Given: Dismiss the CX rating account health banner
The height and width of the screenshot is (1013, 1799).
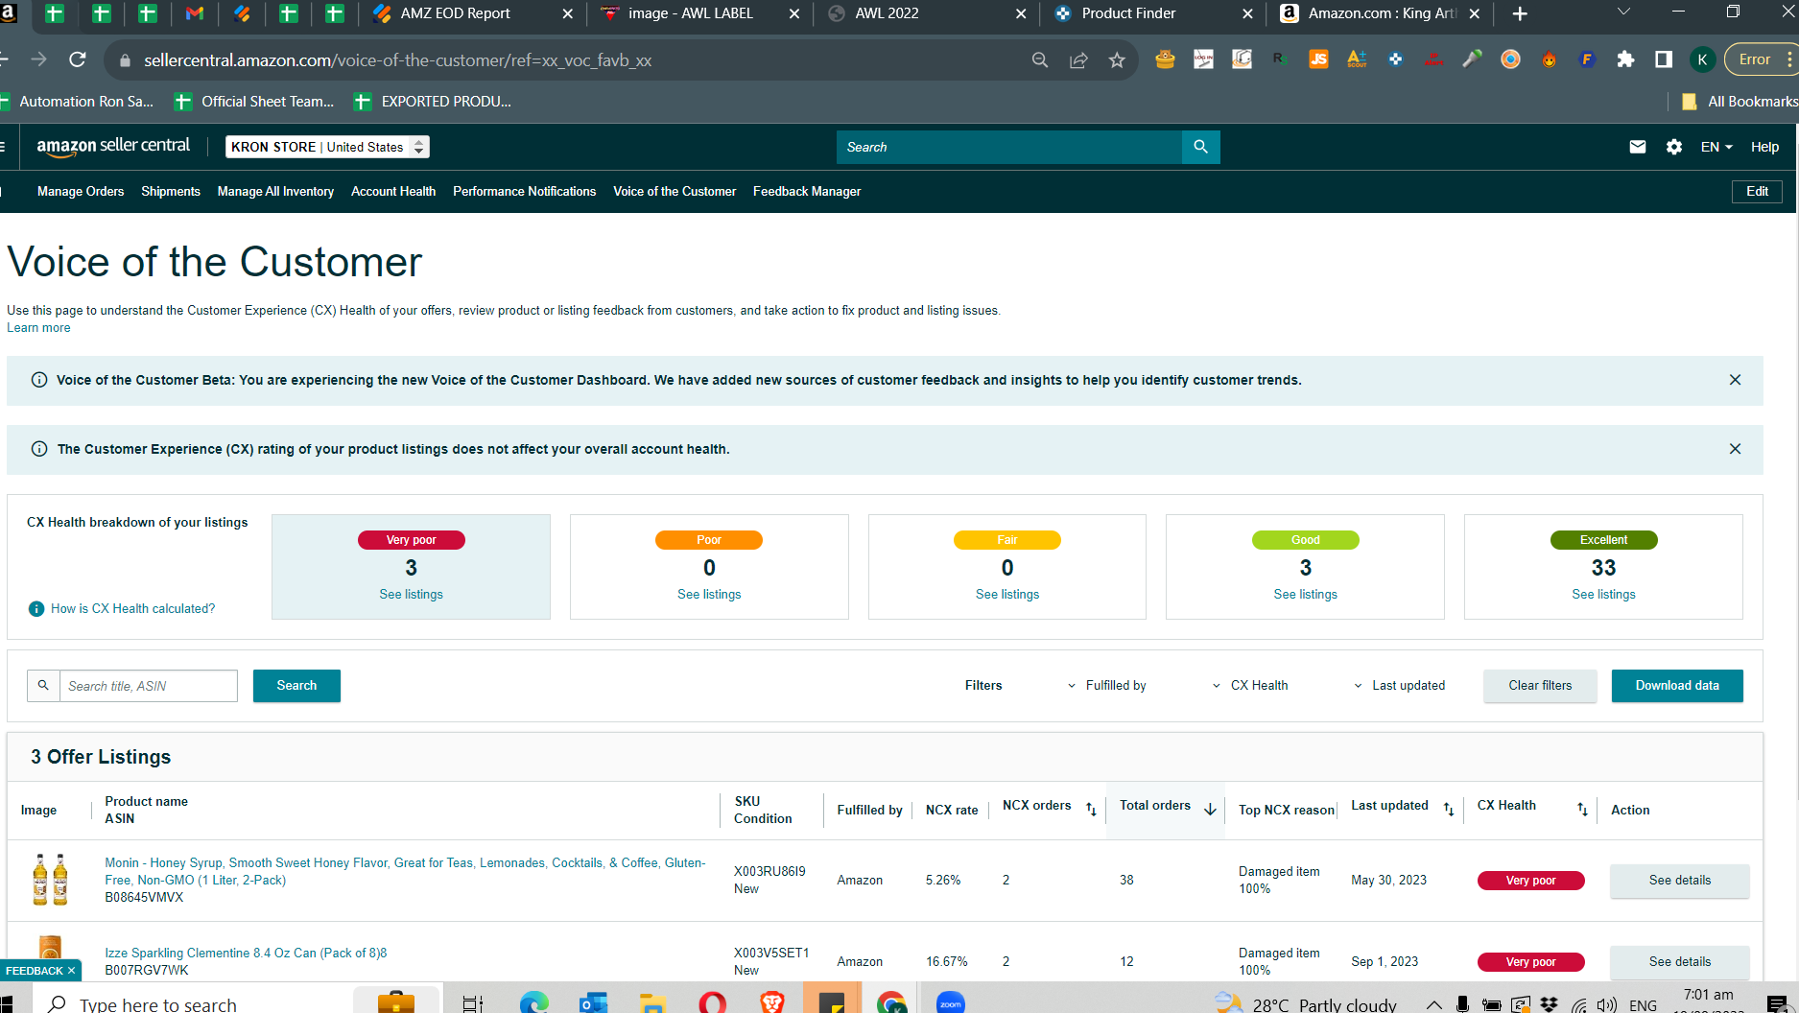Looking at the screenshot, I should click(1735, 449).
